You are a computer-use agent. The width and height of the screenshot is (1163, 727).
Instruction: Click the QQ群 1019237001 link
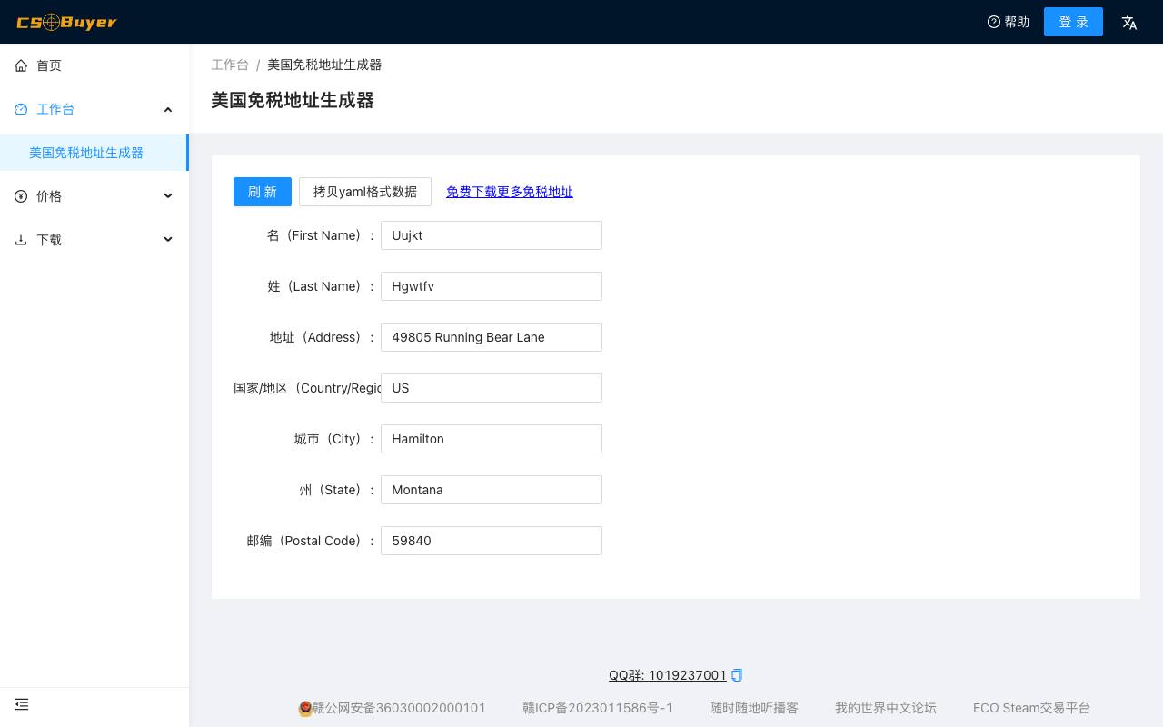click(x=668, y=675)
